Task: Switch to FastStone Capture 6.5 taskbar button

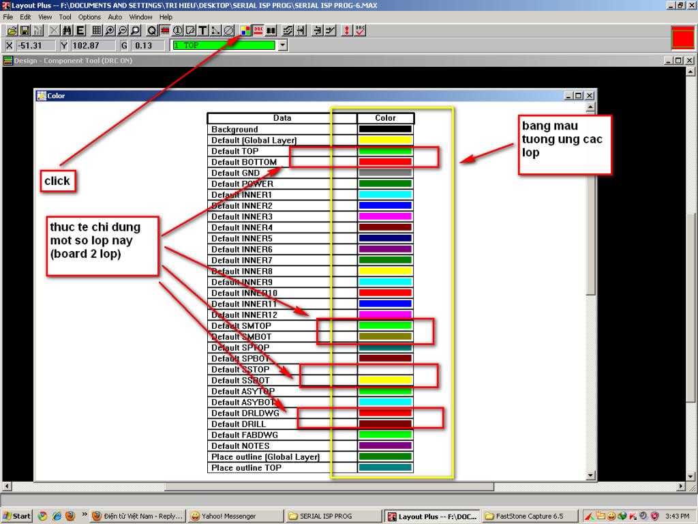Action: (x=530, y=516)
